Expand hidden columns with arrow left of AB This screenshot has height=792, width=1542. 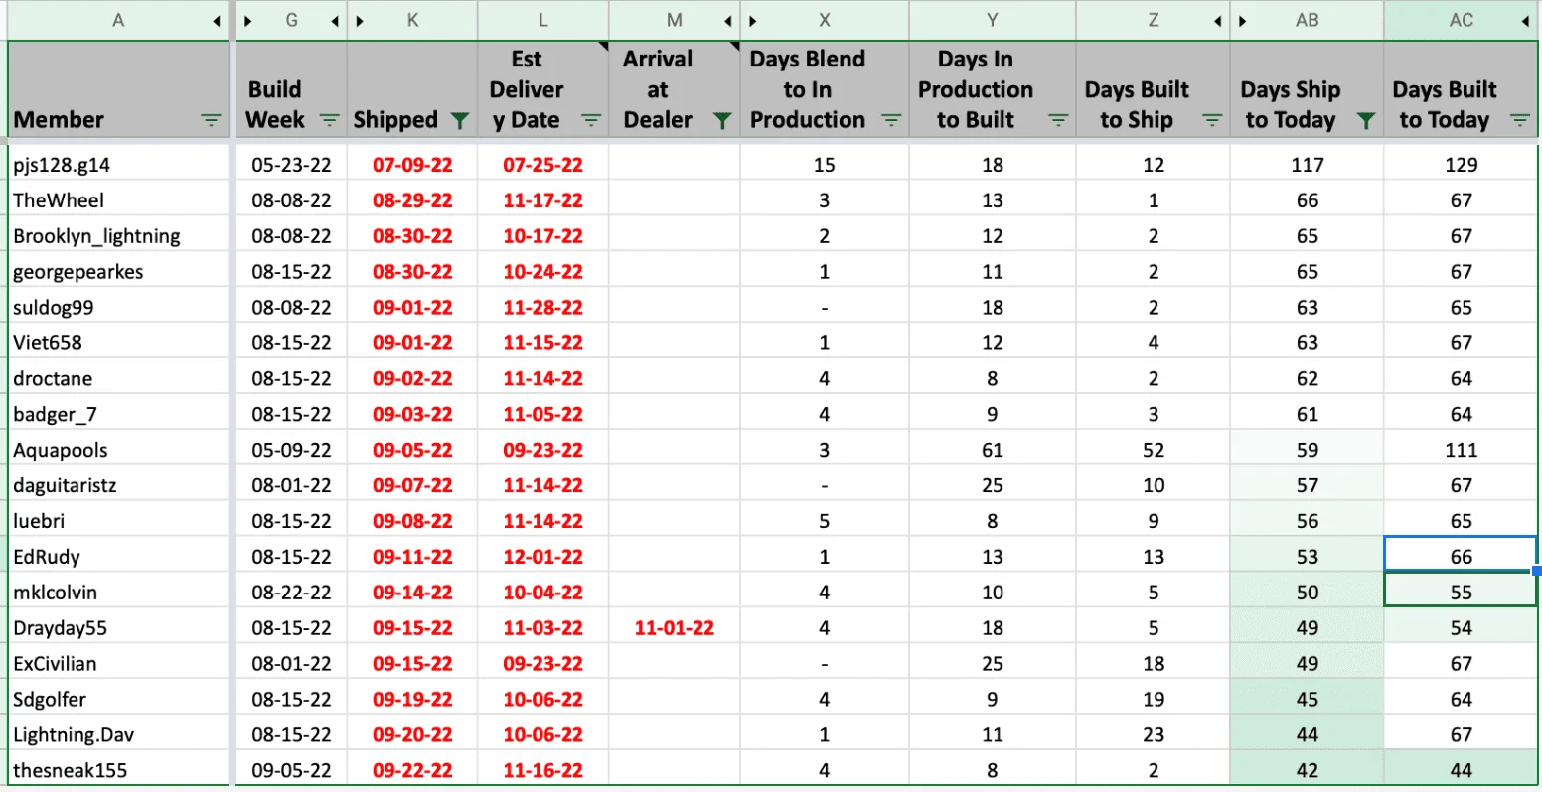1242,21
